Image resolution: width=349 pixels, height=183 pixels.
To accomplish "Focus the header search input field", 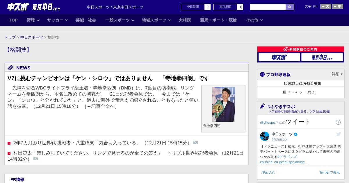I will tap(268, 7).
